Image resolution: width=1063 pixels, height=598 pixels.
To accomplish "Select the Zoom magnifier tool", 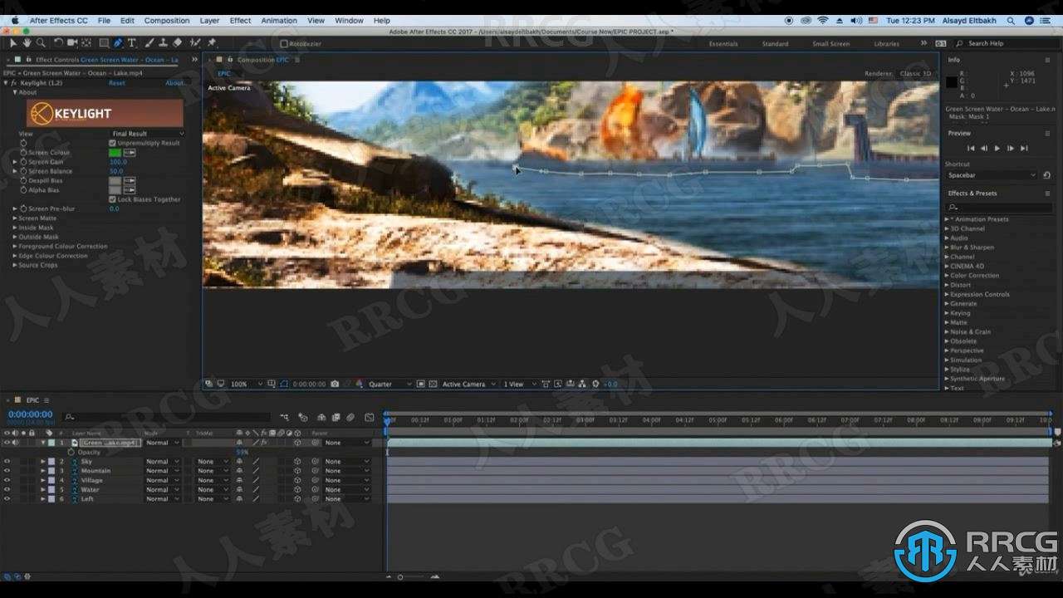I will (x=40, y=42).
